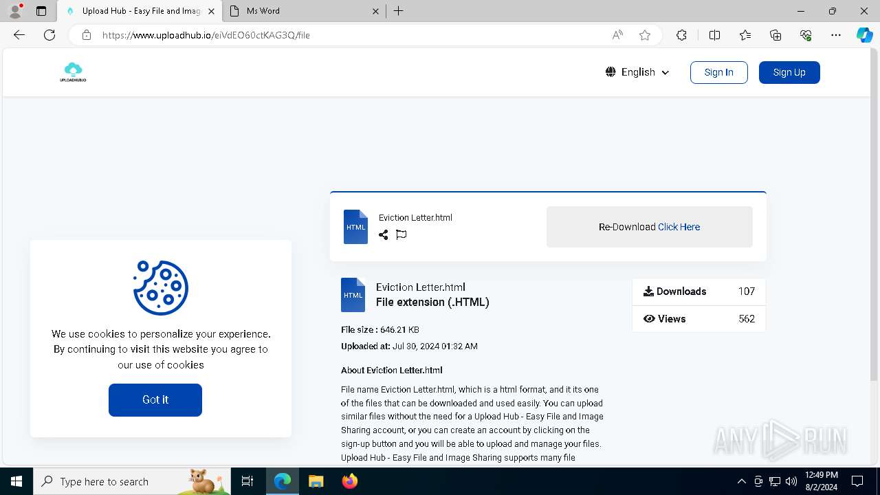
Task: Accept cookies with Got it button
Action: click(x=155, y=399)
